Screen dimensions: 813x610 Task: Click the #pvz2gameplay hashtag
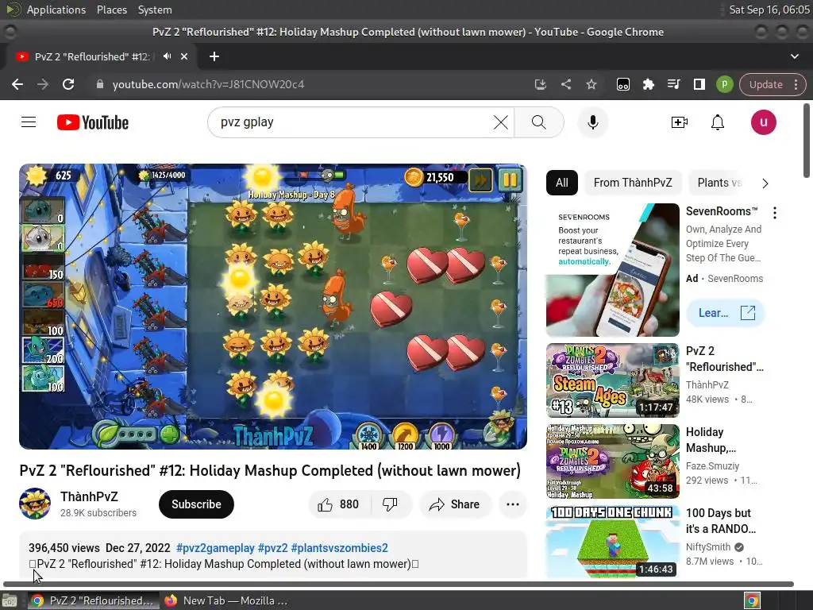coord(215,548)
